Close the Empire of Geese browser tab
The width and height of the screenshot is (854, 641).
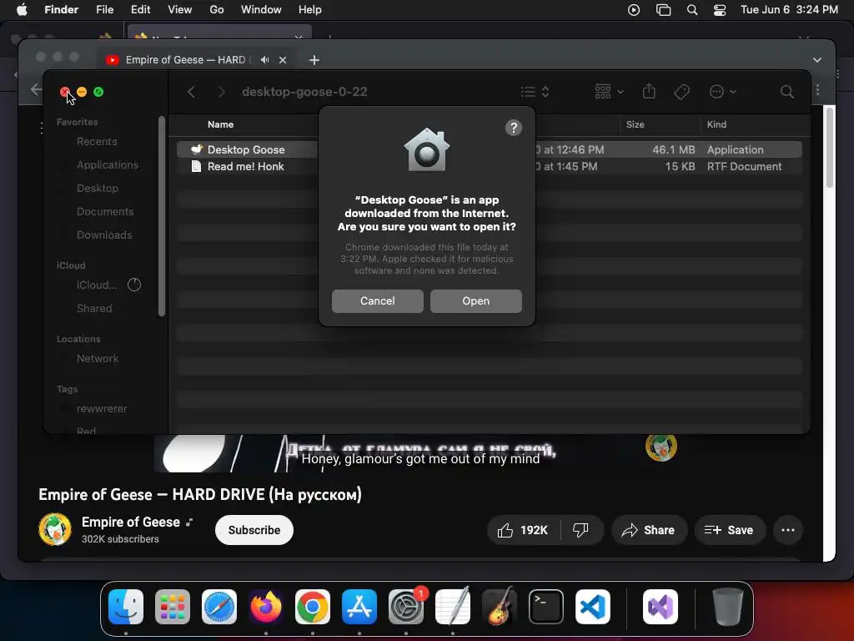pyautogui.click(x=283, y=60)
